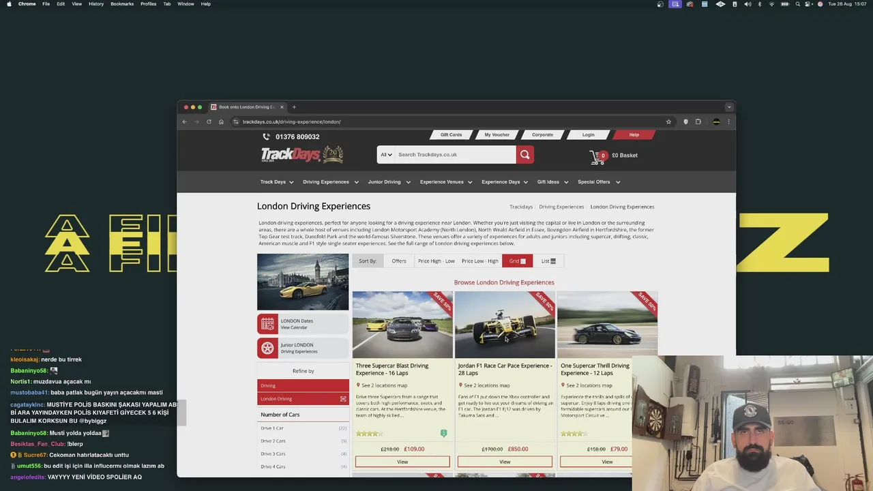
Task: Click the TrackDays logo
Action: (302, 155)
